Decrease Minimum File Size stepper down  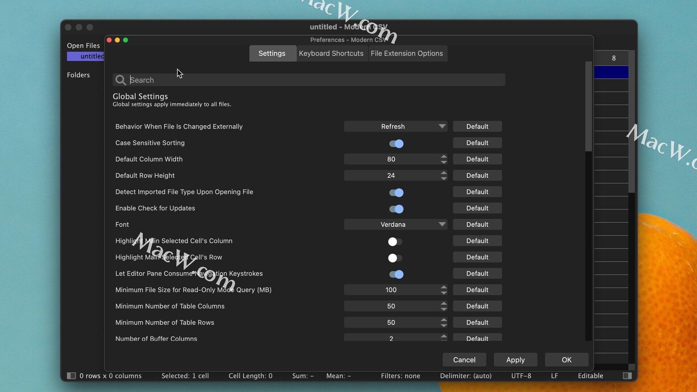click(444, 293)
